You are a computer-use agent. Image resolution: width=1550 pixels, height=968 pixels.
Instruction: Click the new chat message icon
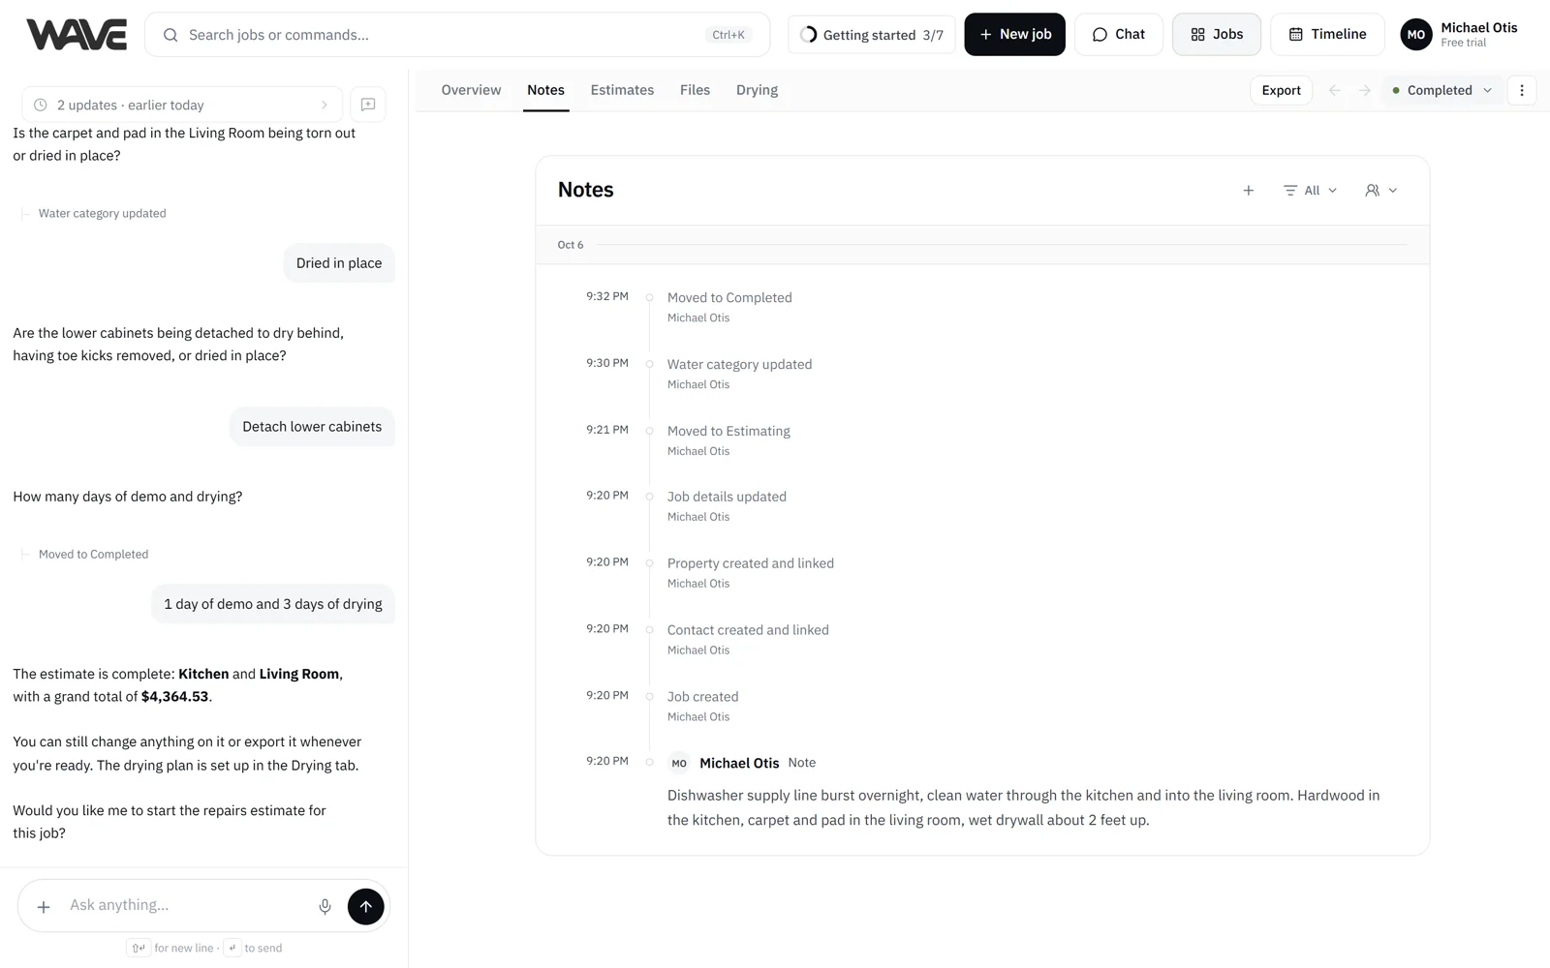point(368,105)
